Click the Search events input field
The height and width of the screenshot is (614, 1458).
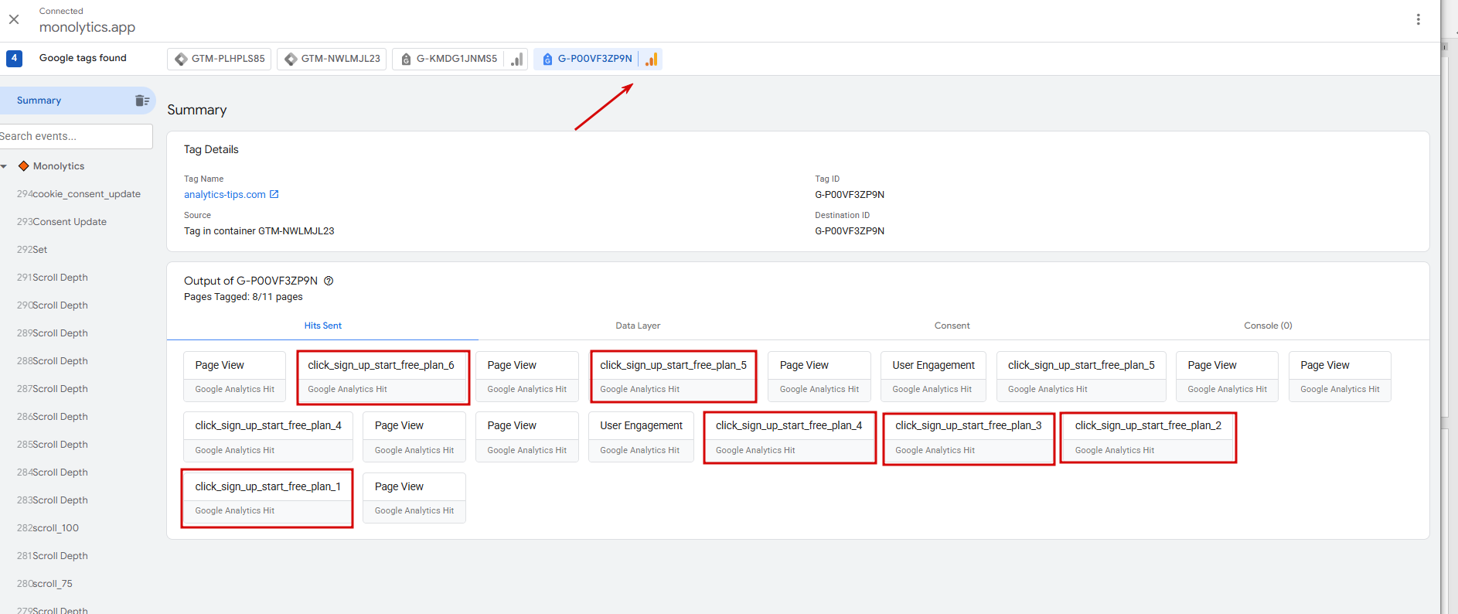click(x=75, y=136)
